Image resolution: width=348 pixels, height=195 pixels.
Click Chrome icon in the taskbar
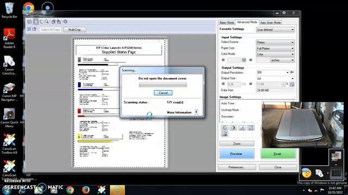[70, 190]
